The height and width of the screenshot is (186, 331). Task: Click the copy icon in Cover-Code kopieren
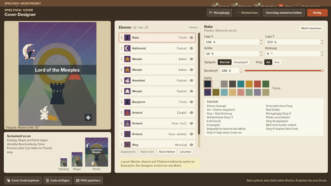[x=8, y=180]
